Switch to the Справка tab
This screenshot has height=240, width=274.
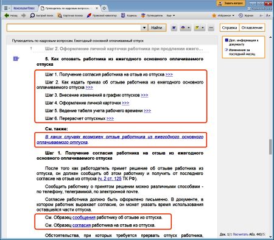click(x=230, y=28)
